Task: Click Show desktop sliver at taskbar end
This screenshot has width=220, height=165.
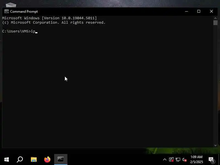Action: tap(219, 159)
